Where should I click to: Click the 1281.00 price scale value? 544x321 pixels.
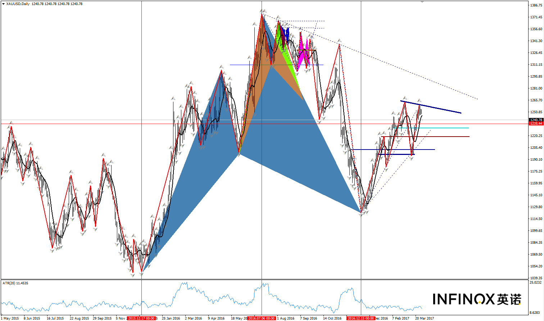536,88
